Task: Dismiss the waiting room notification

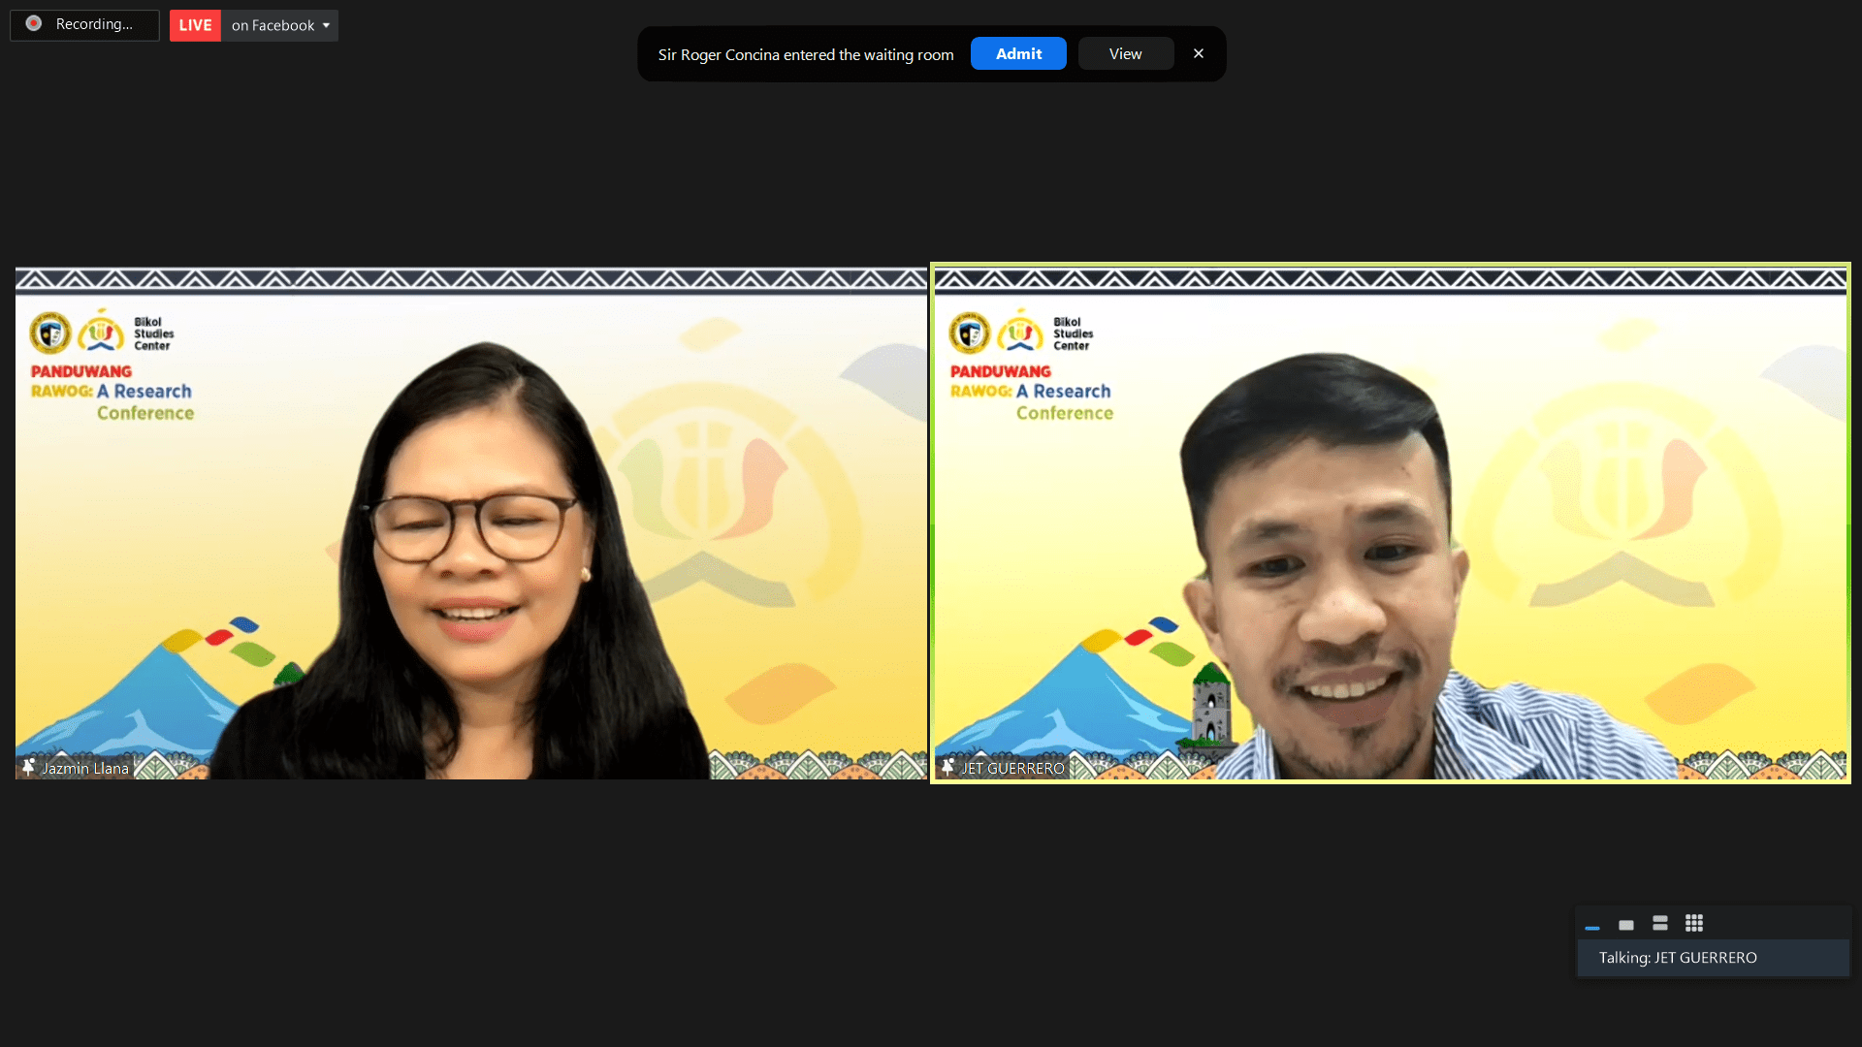Action: point(1199,54)
